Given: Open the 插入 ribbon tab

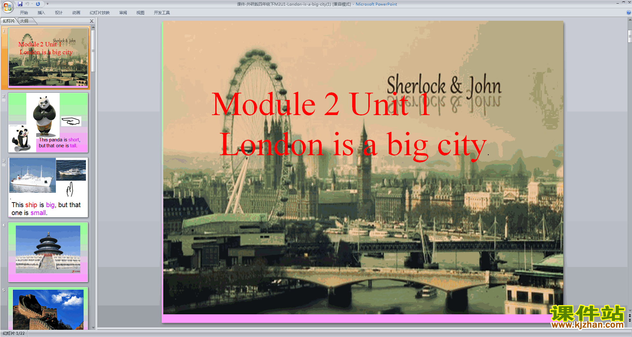Looking at the screenshot, I should (41, 13).
